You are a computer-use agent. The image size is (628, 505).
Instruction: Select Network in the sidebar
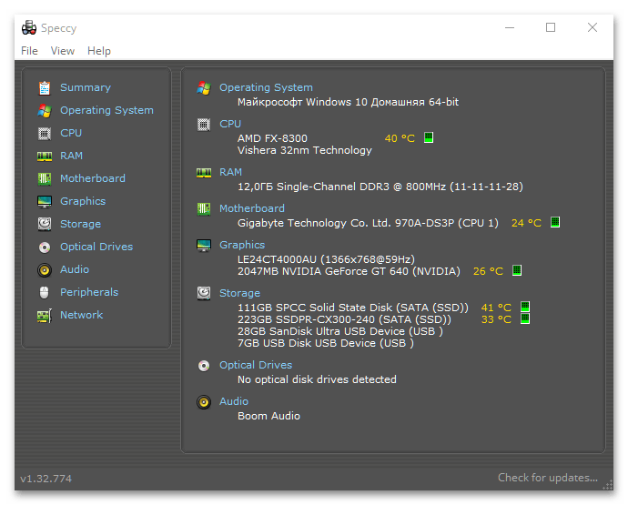[81, 315]
